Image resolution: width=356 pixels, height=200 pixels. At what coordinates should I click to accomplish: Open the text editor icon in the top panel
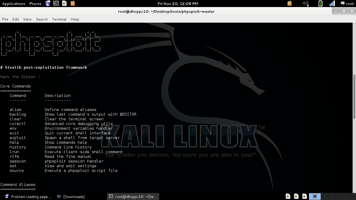tap(64, 4)
